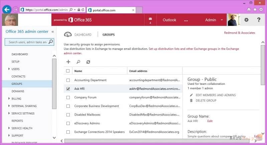267x145 pixels.
Task: Open the Admin dropdown arrow
Action: [222, 20]
